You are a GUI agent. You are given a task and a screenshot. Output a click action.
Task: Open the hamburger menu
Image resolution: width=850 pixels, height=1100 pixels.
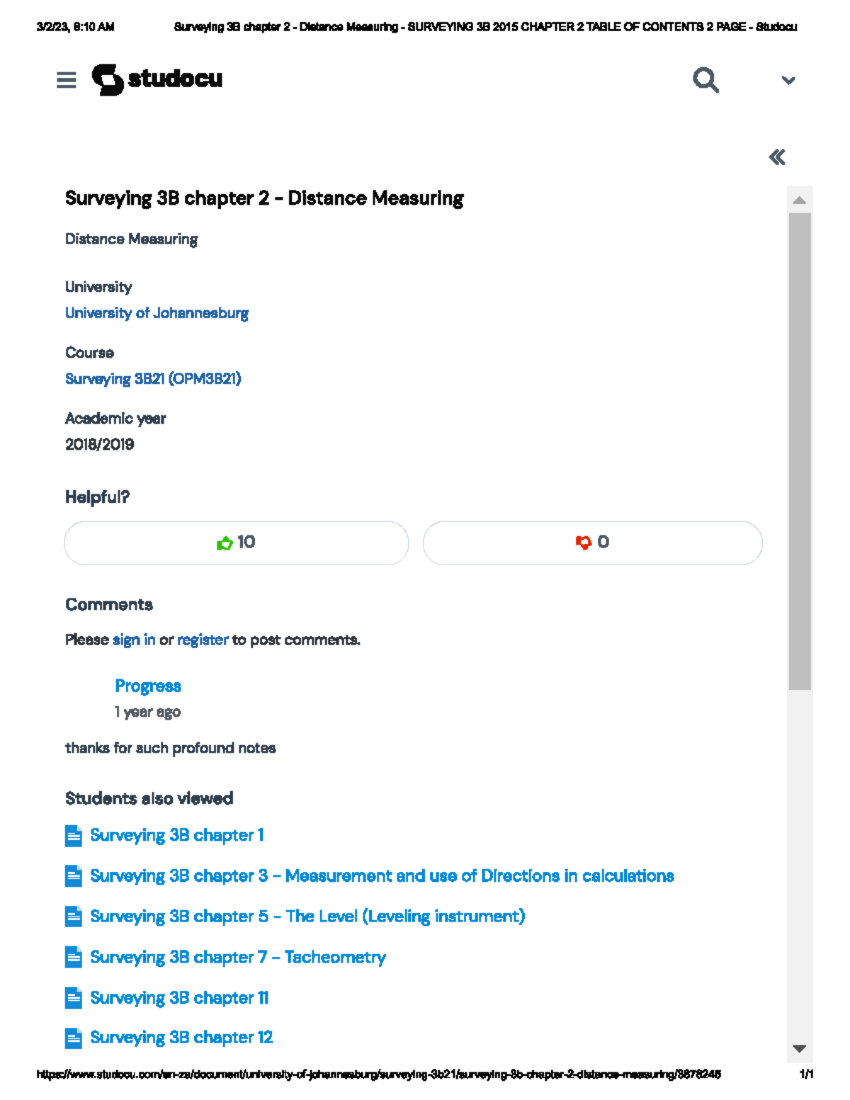pos(67,80)
